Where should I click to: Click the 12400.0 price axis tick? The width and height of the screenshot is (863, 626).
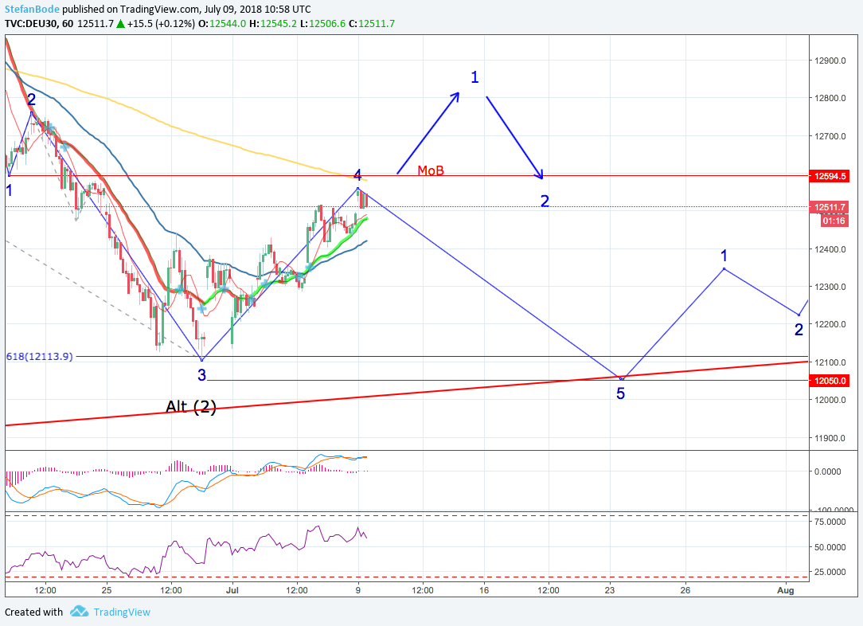[x=830, y=249]
